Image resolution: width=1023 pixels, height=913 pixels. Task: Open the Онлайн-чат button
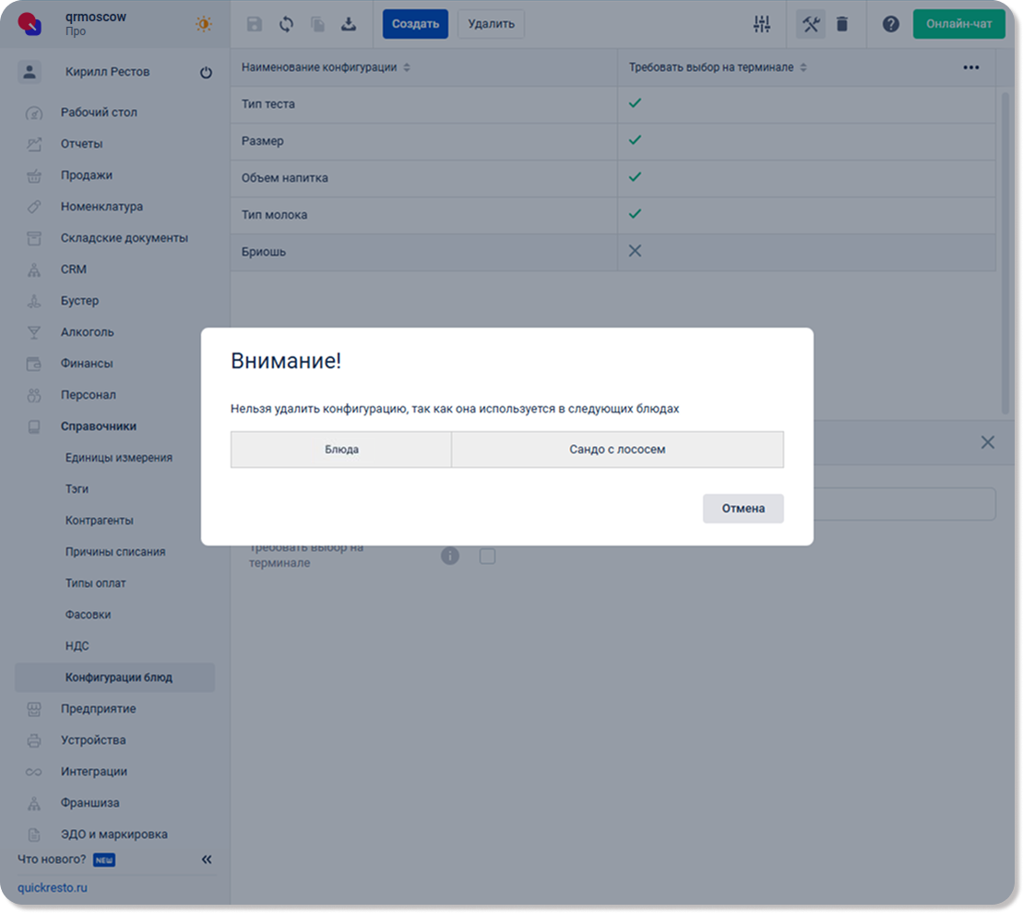click(x=958, y=24)
